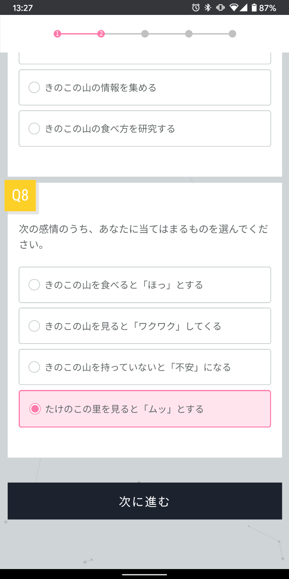Tap the third progress step dot
This screenshot has width=289, height=579.
point(145,34)
